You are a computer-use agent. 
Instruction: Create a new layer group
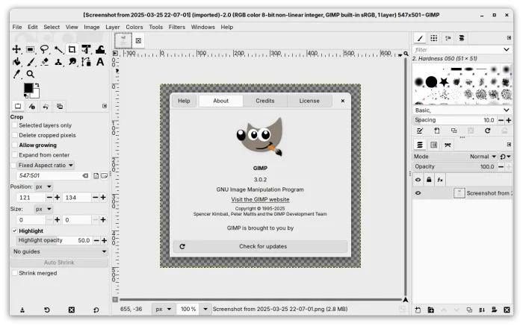(x=431, y=310)
